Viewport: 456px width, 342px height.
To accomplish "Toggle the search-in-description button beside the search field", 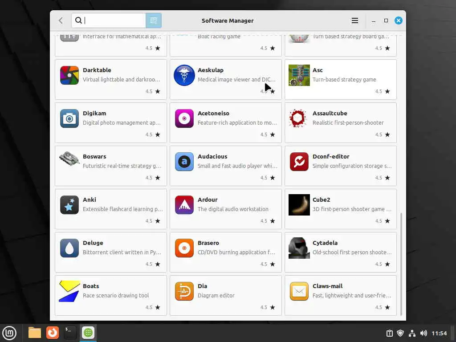I will pos(154,20).
